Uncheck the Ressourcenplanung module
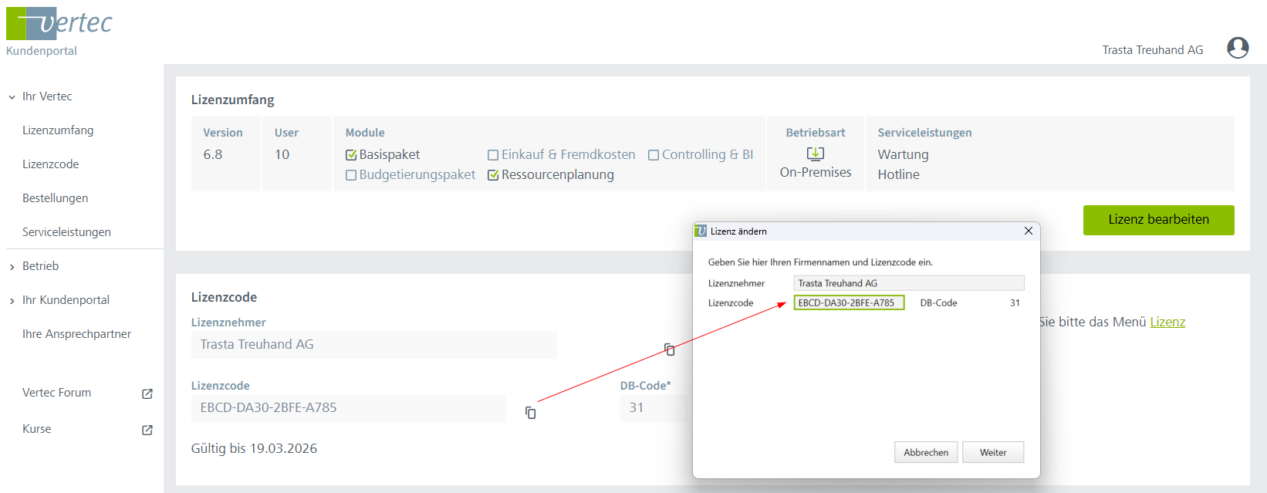Screen dimensions: 1267x493 (493, 175)
